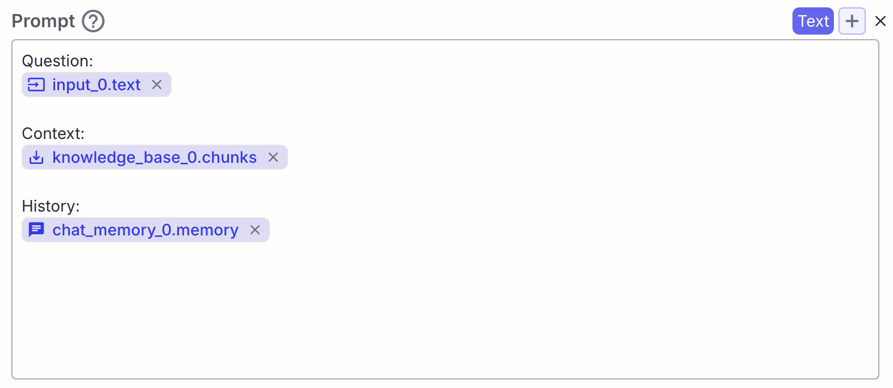Screen dimensions: 893x388
Task: Click blank line between input_0.text and Context:
Action: [445, 109]
